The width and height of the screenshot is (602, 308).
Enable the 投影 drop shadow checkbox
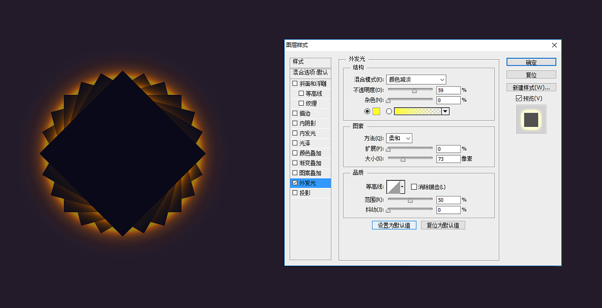pyautogui.click(x=295, y=193)
